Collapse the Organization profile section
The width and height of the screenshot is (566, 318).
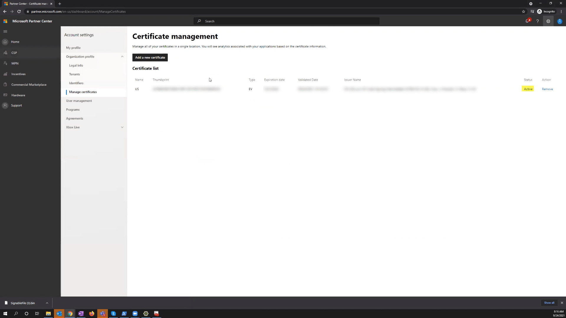pos(122,57)
